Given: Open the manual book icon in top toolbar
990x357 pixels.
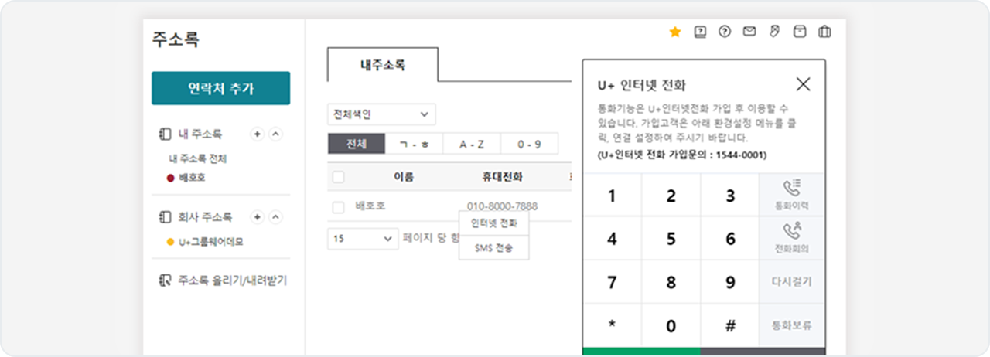Looking at the screenshot, I should tap(700, 32).
